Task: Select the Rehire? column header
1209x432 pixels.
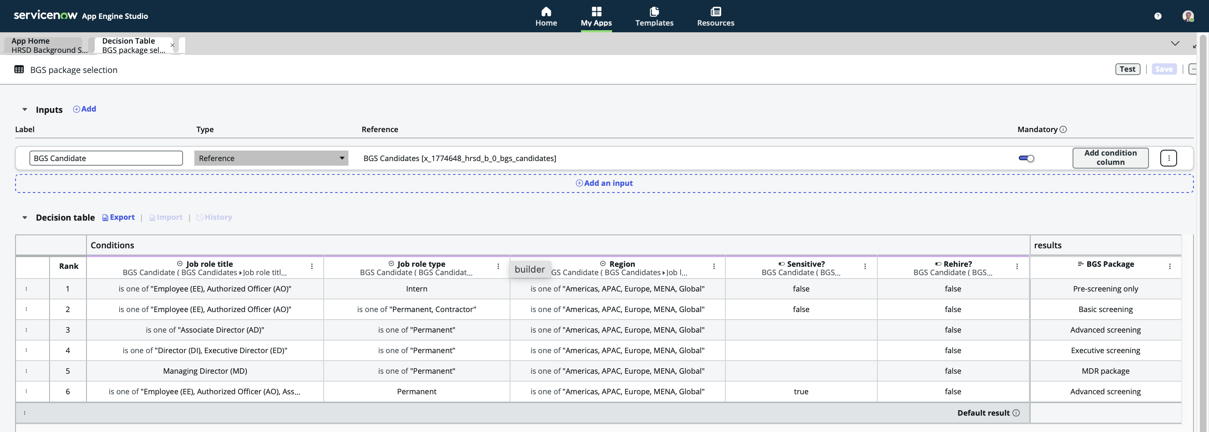Action: [x=953, y=268]
